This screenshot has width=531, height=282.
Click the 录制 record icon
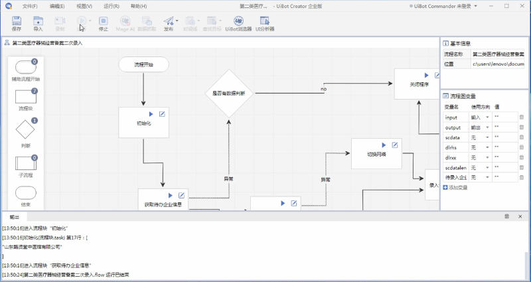tap(60, 21)
